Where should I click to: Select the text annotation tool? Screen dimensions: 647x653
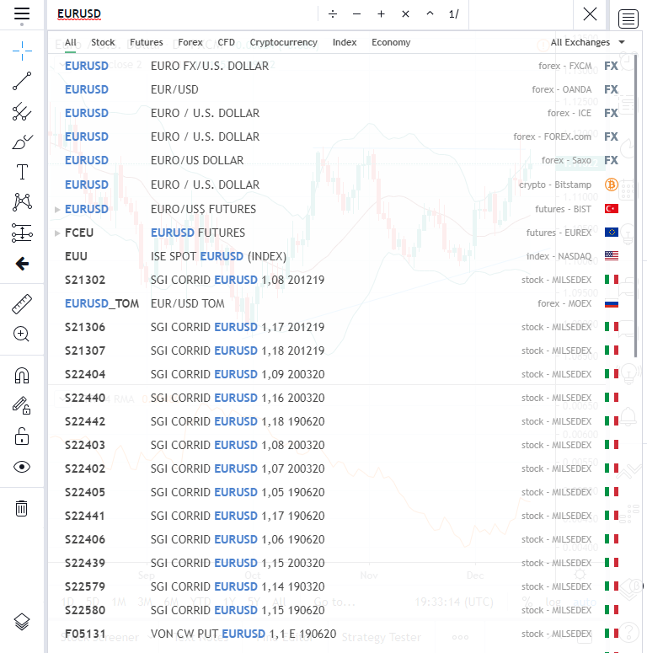pyautogui.click(x=22, y=172)
